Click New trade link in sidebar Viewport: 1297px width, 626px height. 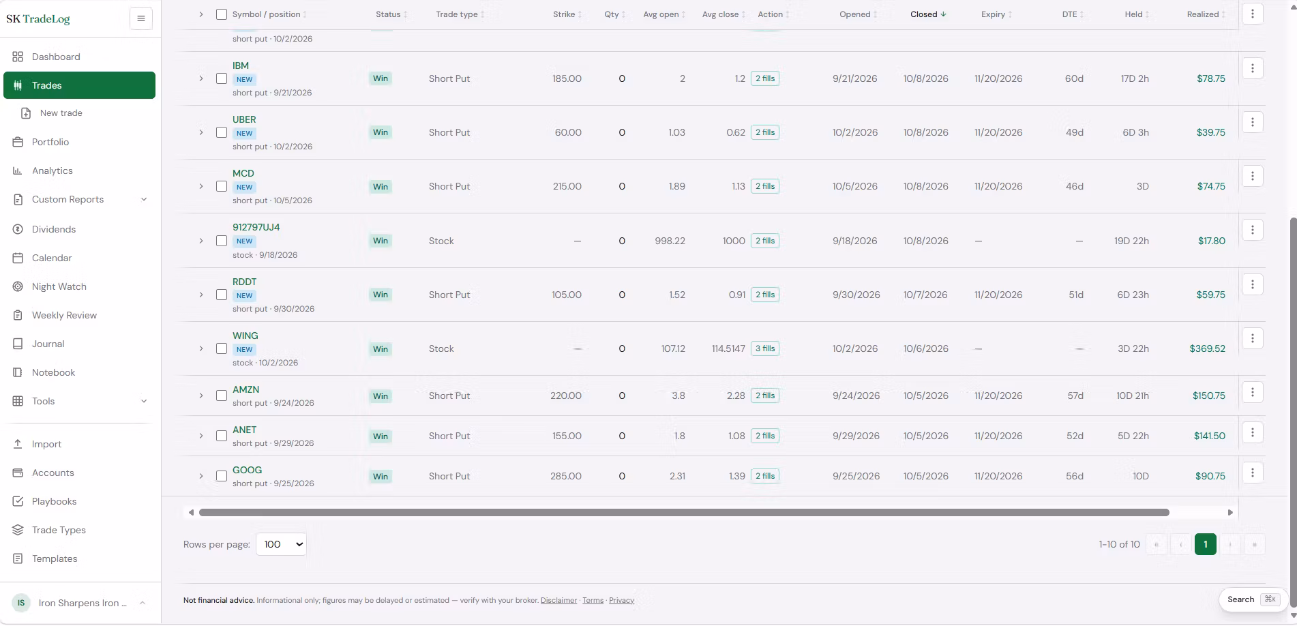61,113
